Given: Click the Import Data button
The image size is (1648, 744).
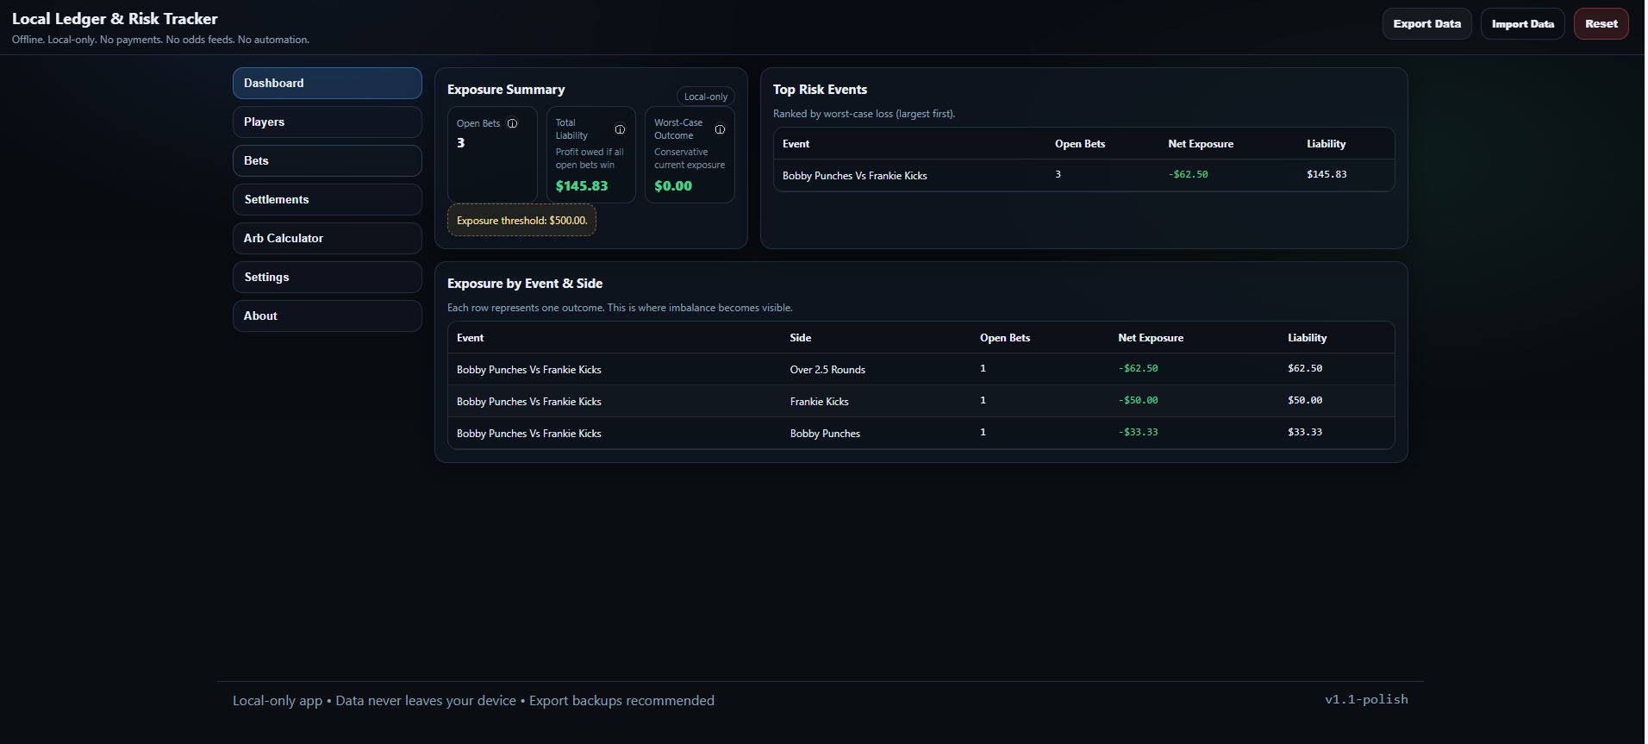Looking at the screenshot, I should tap(1522, 24).
